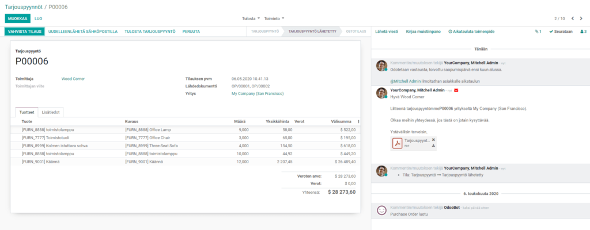Click unit price 44,92
This screenshot has height=230, width=590.
coord(287,154)
